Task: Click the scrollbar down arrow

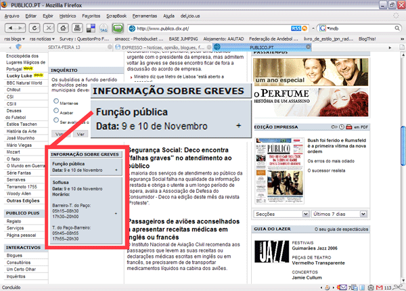Action: tap(403, 280)
